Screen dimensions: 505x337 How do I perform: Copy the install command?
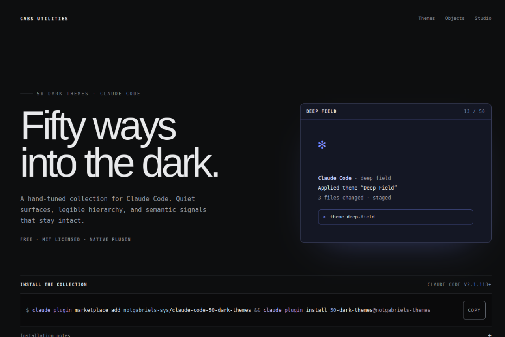click(474, 310)
